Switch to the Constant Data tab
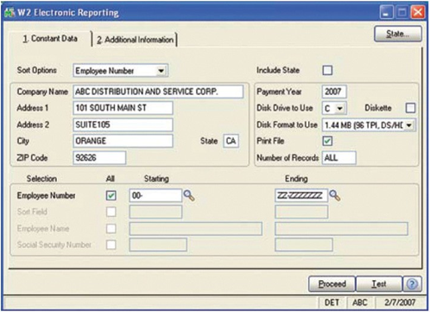Viewport: 430px width, 312px height. (x=50, y=39)
